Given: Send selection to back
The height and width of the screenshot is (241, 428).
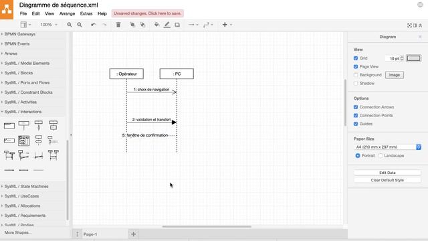Looking at the screenshot, I should (x=142, y=25).
